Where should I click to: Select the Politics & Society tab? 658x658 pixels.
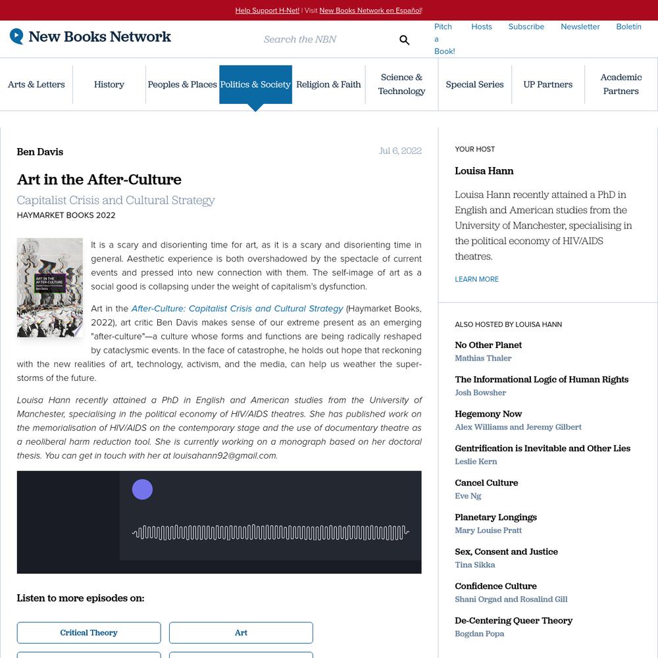tap(255, 84)
